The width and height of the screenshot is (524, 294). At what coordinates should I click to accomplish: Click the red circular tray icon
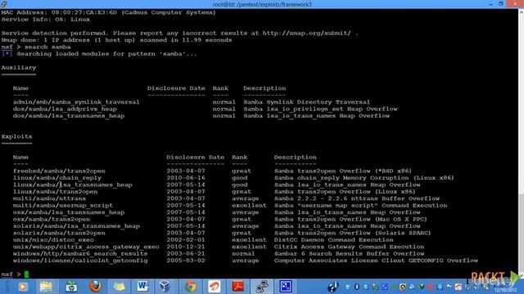point(431,287)
